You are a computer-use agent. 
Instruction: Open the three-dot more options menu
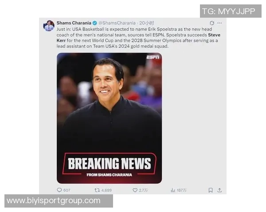219,23
